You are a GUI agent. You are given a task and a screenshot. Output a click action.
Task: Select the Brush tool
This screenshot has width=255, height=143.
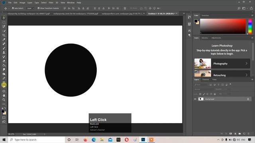(x=4, y=48)
